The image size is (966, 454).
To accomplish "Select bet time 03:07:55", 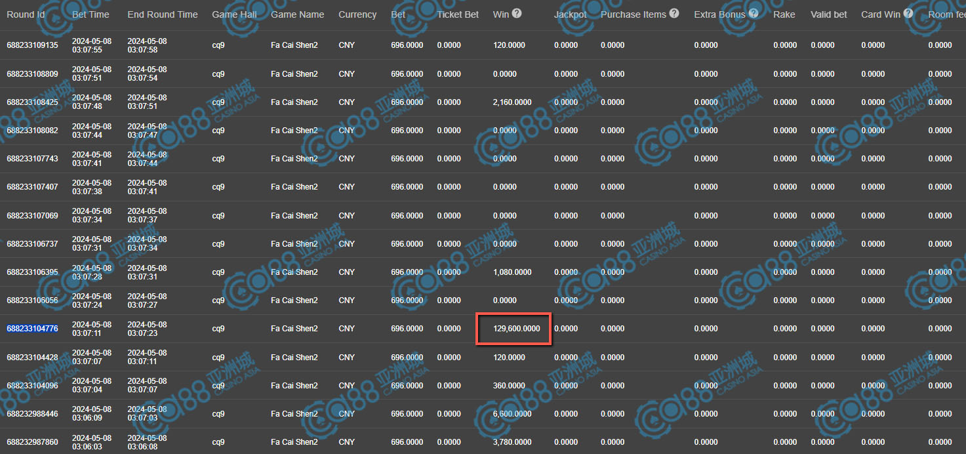I will [x=92, y=45].
